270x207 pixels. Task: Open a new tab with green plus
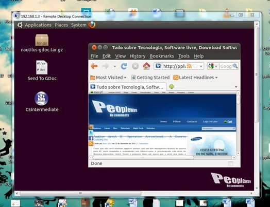(x=172, y=86)
